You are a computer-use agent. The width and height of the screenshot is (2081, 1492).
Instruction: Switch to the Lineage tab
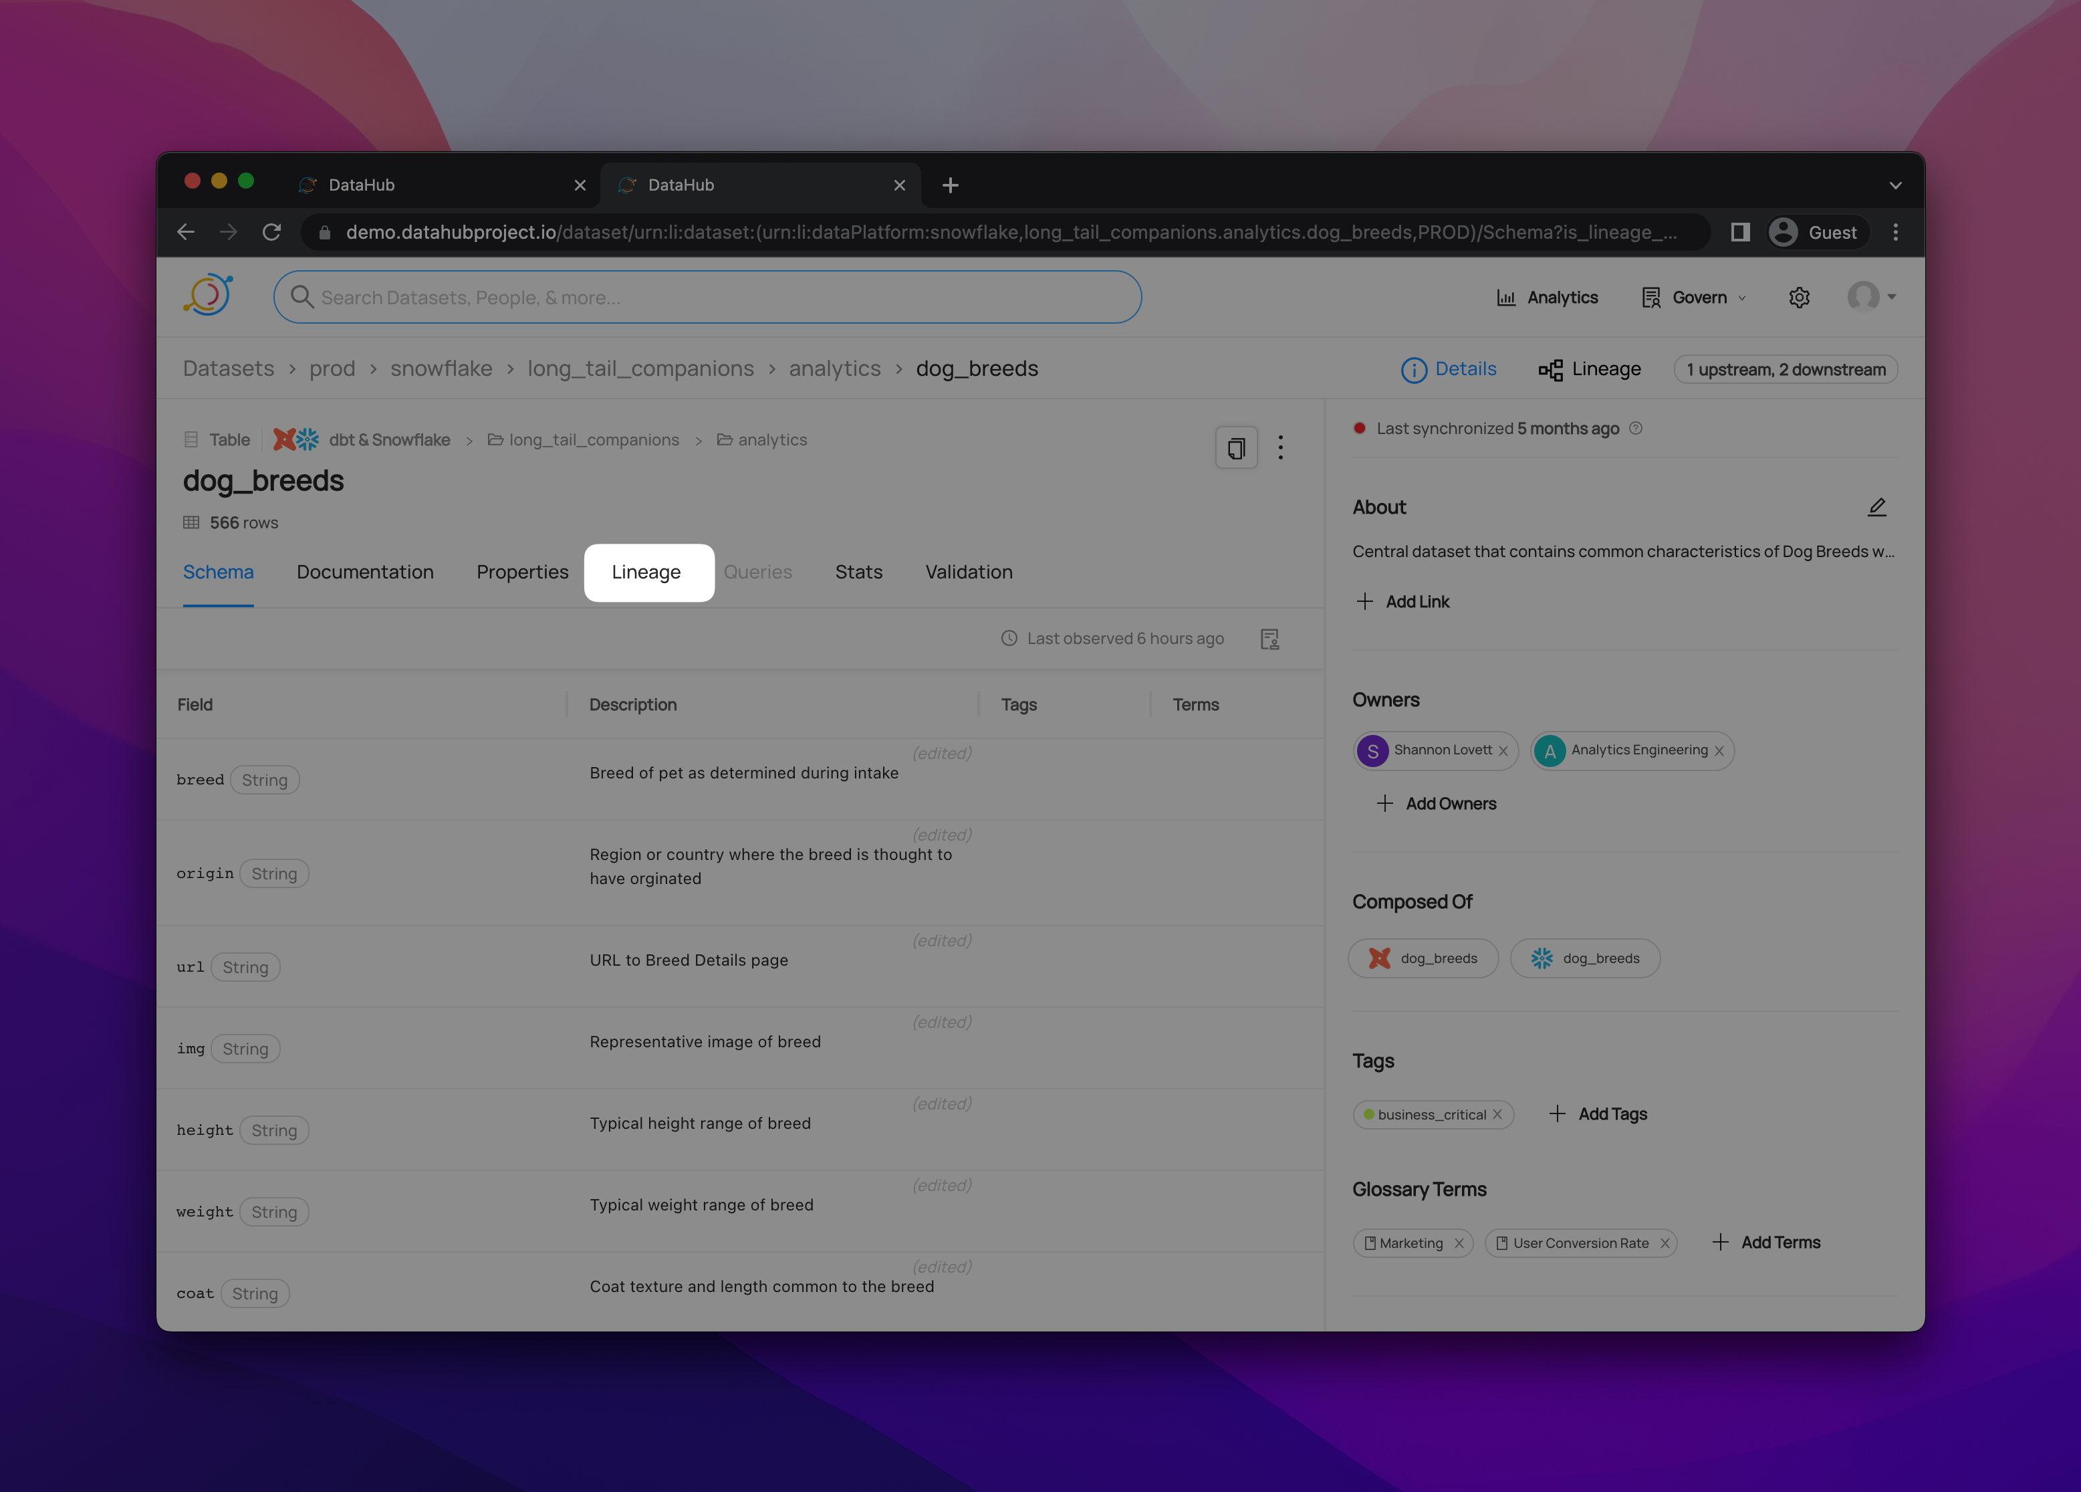(647, 572)
